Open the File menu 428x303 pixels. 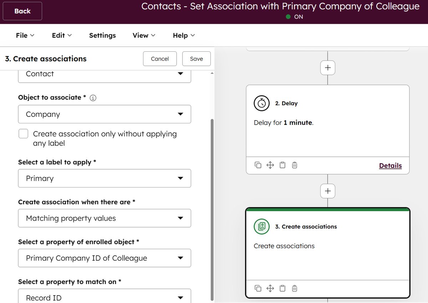pos(24,35)
